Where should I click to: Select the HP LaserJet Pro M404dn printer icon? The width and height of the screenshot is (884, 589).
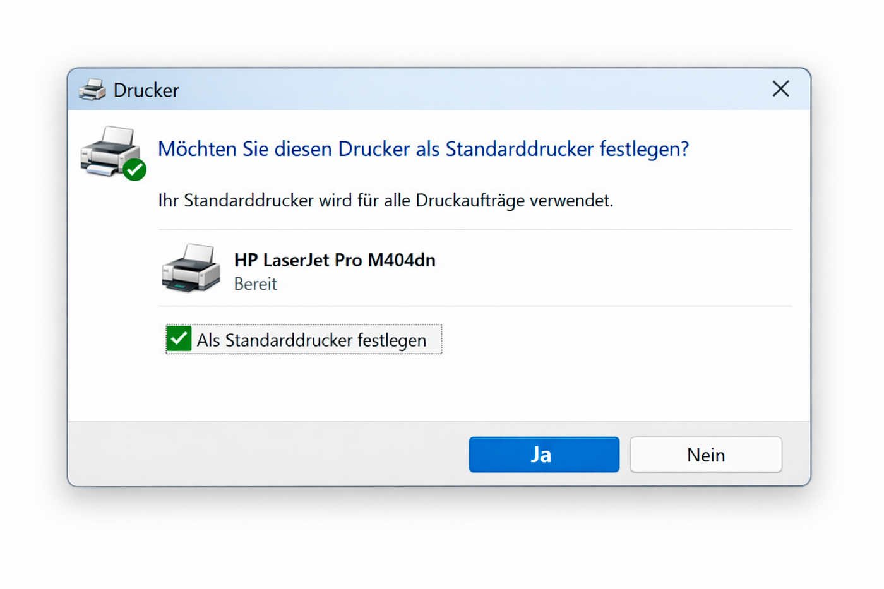click(191, 268)
